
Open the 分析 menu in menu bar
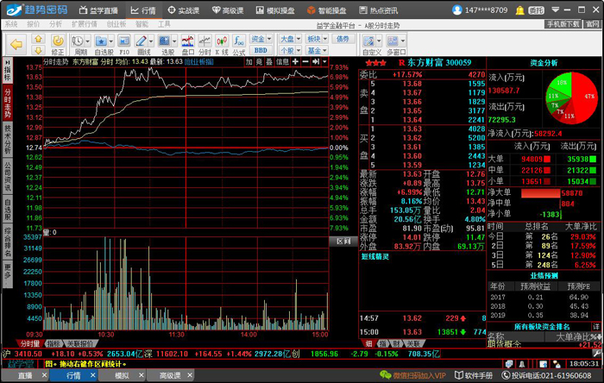click(55, 24)
